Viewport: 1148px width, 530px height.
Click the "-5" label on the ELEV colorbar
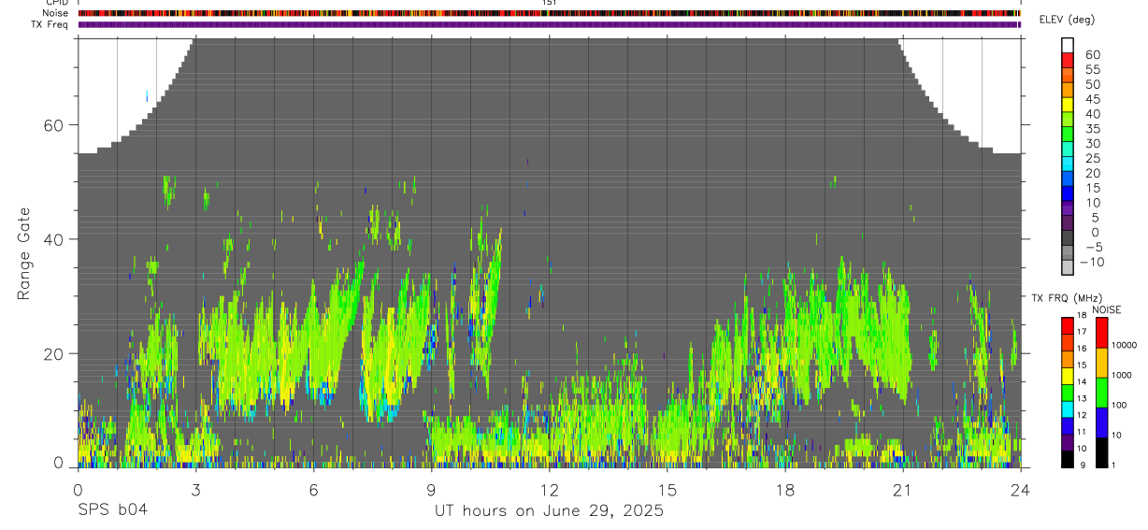pyautogui.click(x=1093, y=247)
